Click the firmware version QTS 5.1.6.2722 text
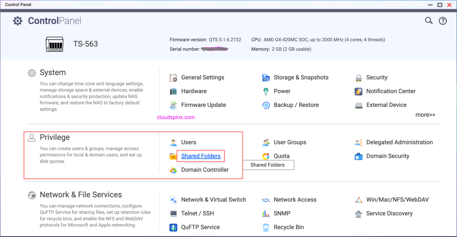 (x=205, y=40)
